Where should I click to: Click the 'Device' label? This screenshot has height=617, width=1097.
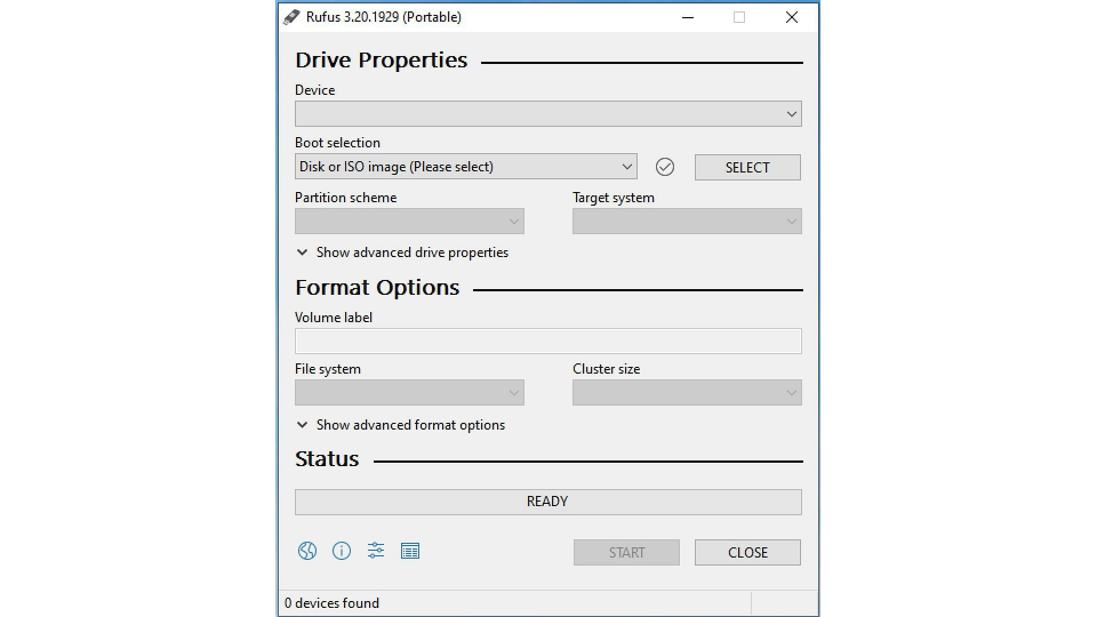pyautogui.click(x=315, y=90)
